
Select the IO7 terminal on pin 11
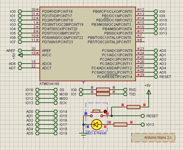click(20, 42)
